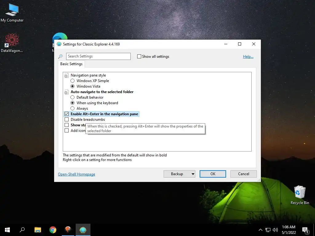This screenshot has width=315, height=236.
Task: Click the Windows Start button
Action: click(x=7, y=230)
